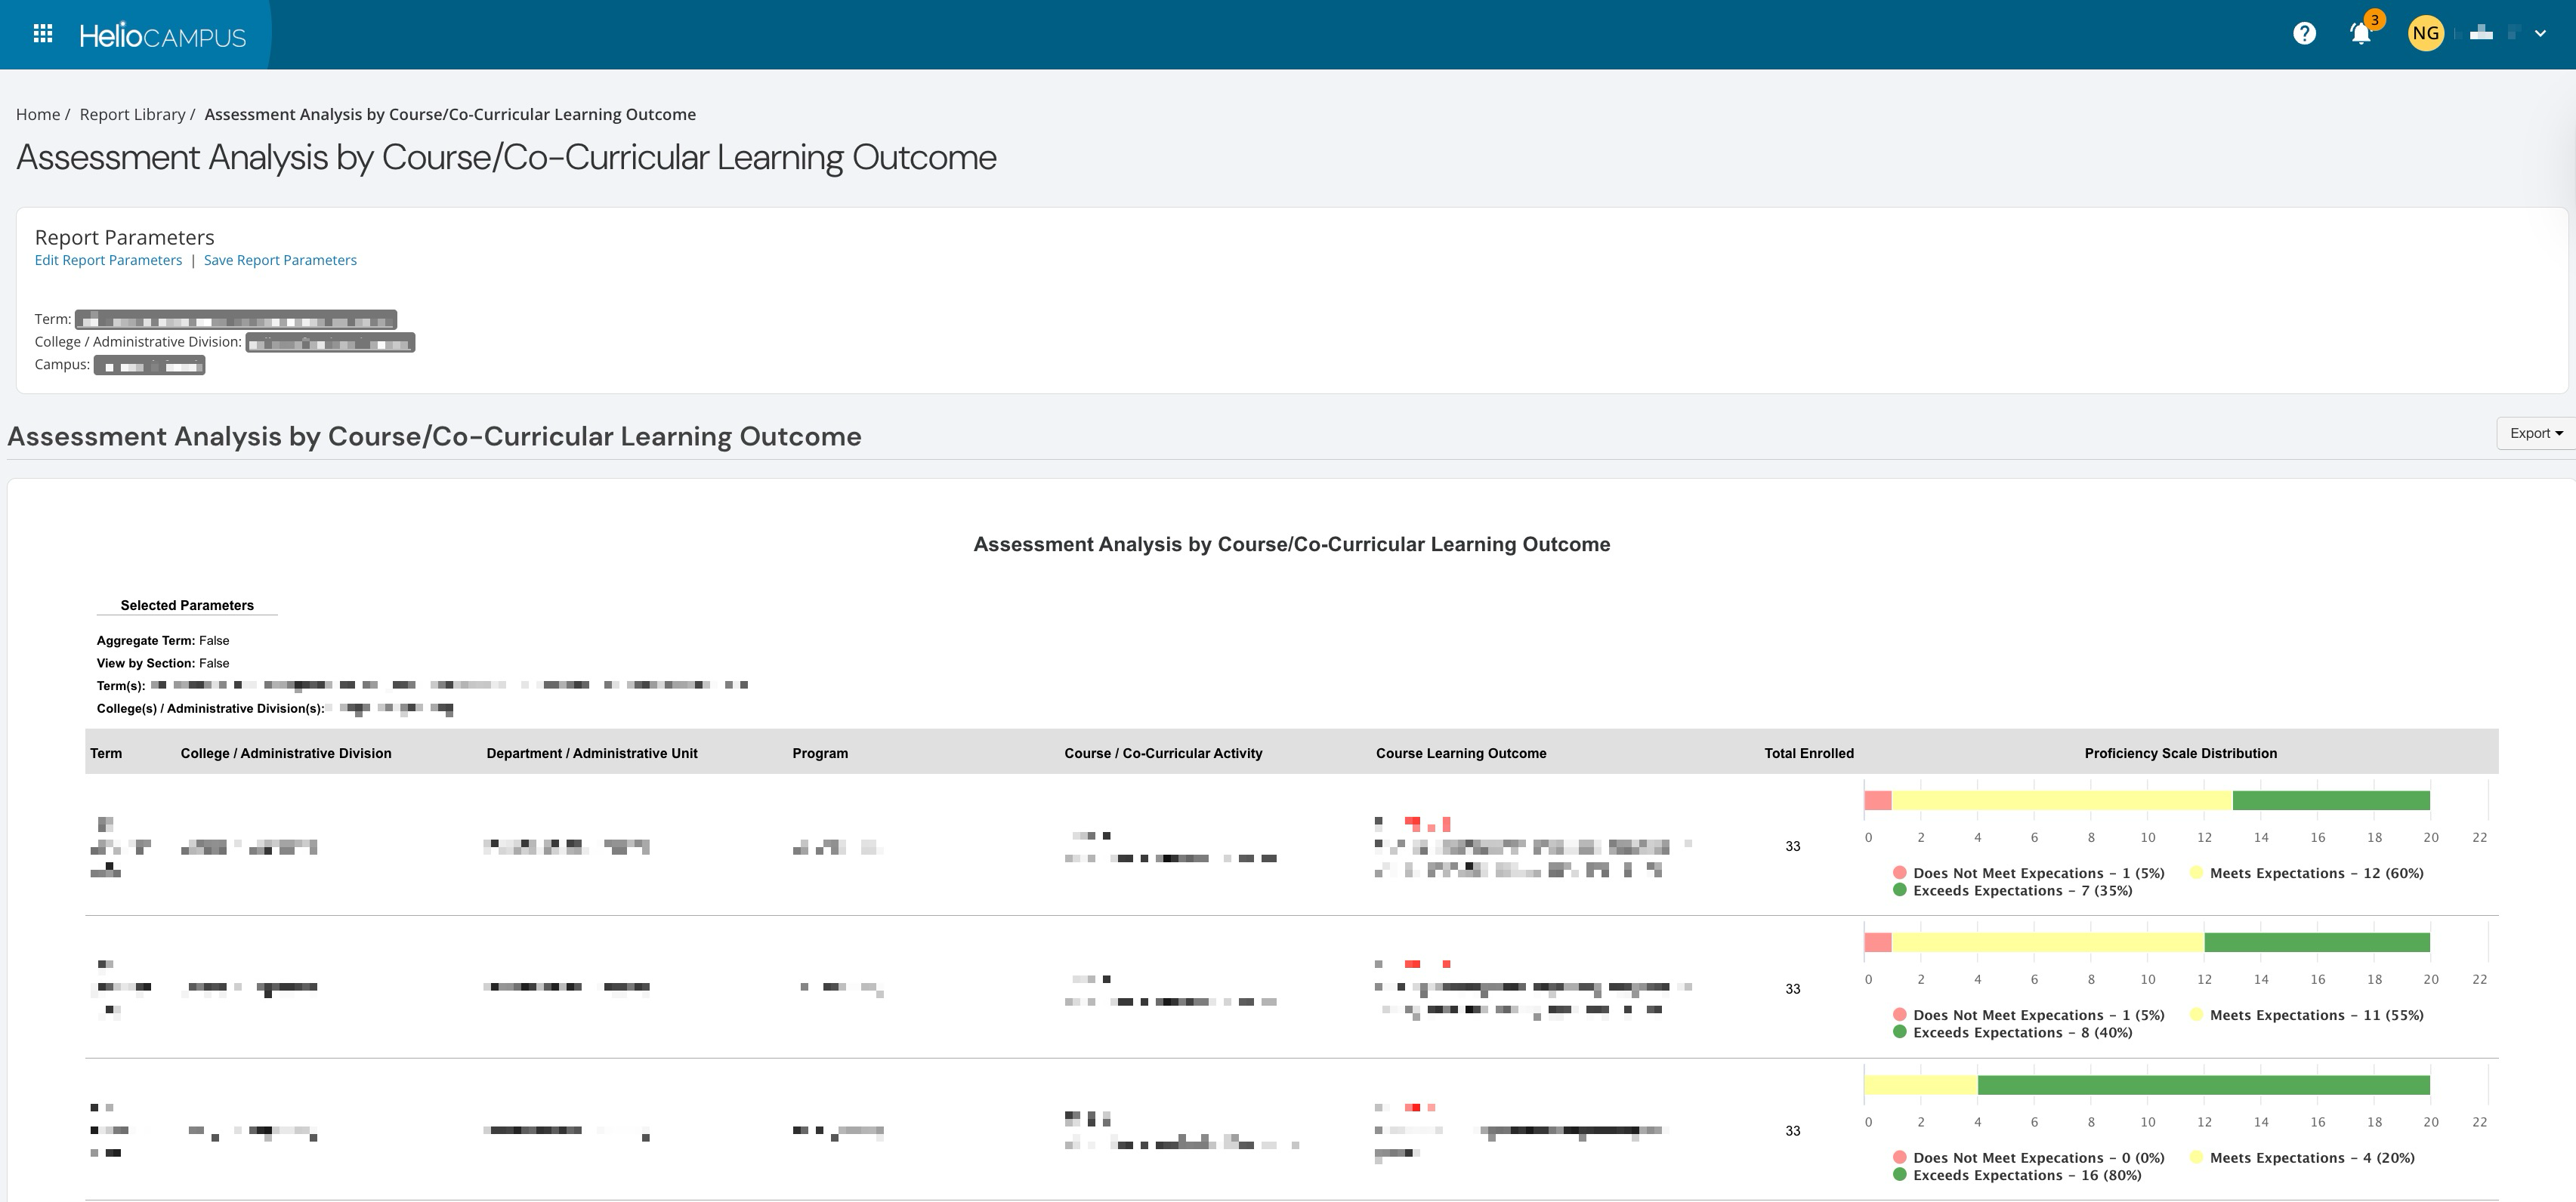Click the NG user avatar

(x=2425, y=34)
